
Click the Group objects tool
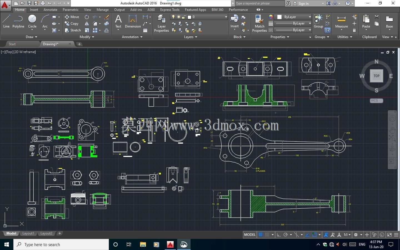(318, 22)
